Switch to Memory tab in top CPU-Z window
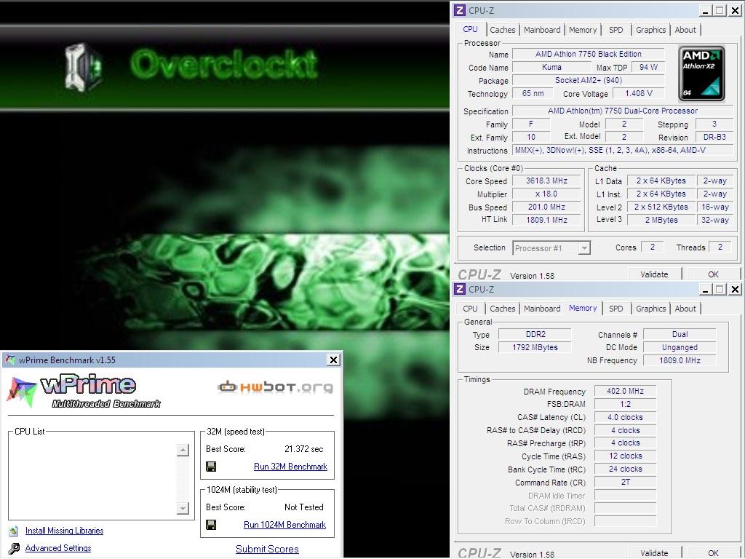Viewport: 745px width, 559px height. pos(583,30)
